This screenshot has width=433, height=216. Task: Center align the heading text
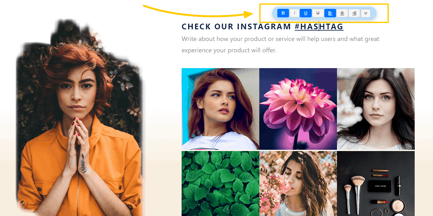click(342, 13)
